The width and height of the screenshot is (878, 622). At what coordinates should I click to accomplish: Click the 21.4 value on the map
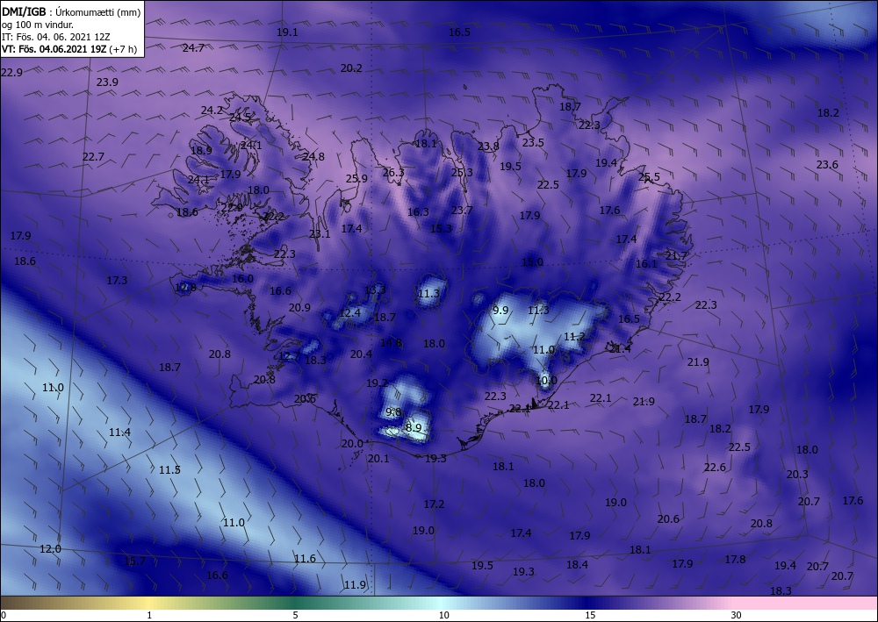tap(620, 349)
